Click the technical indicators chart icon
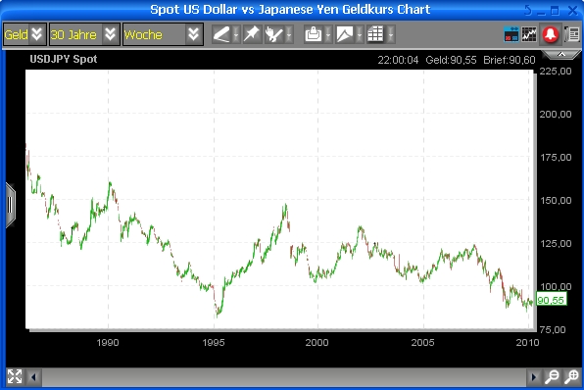 pyautogui.click(x=529, y=34)
